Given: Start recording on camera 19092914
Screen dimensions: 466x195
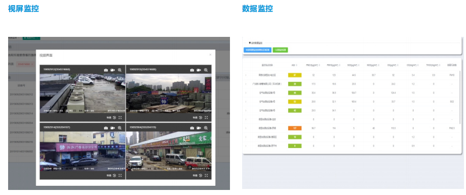Looking at the screenshot, I should [x=112, y=128].
